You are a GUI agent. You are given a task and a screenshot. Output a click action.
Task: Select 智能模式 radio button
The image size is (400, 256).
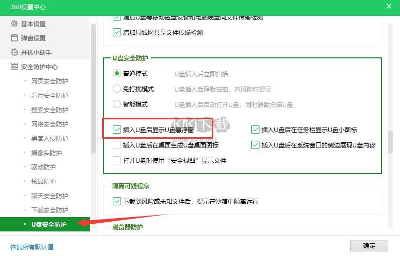click(x=116, y=104)
